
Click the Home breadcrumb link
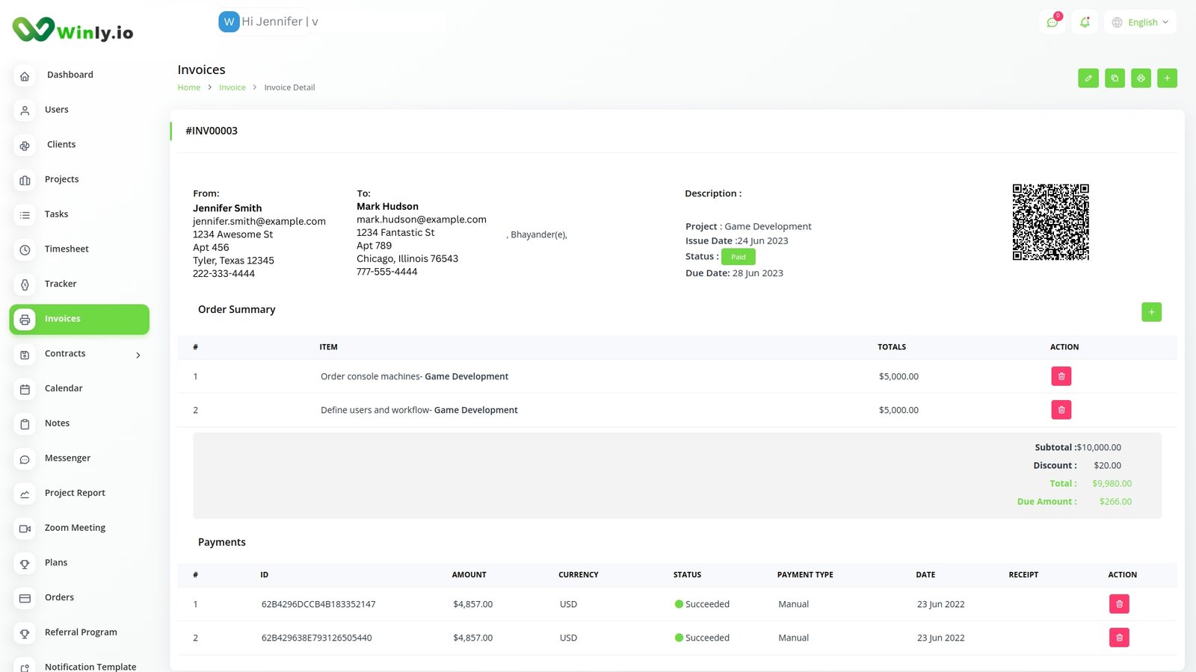tap(188, 87)
